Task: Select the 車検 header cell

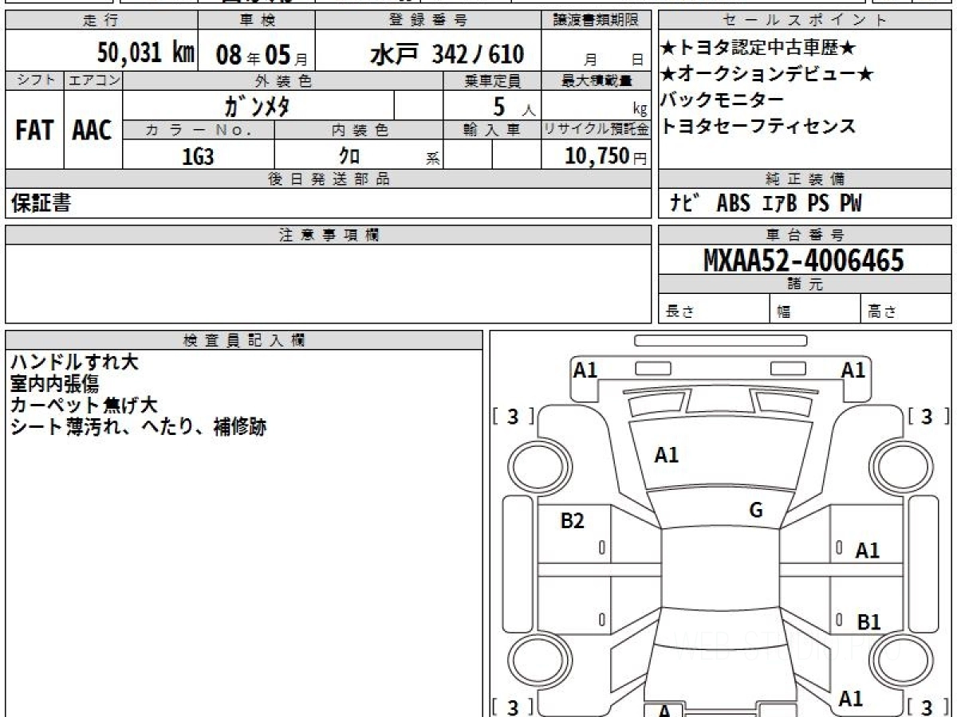Action: pos(255,21)
